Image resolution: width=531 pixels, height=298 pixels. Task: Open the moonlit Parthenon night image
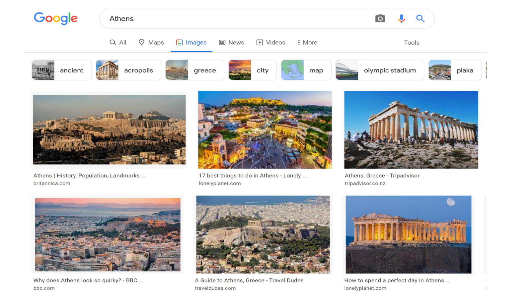click(x=408, y=234)
